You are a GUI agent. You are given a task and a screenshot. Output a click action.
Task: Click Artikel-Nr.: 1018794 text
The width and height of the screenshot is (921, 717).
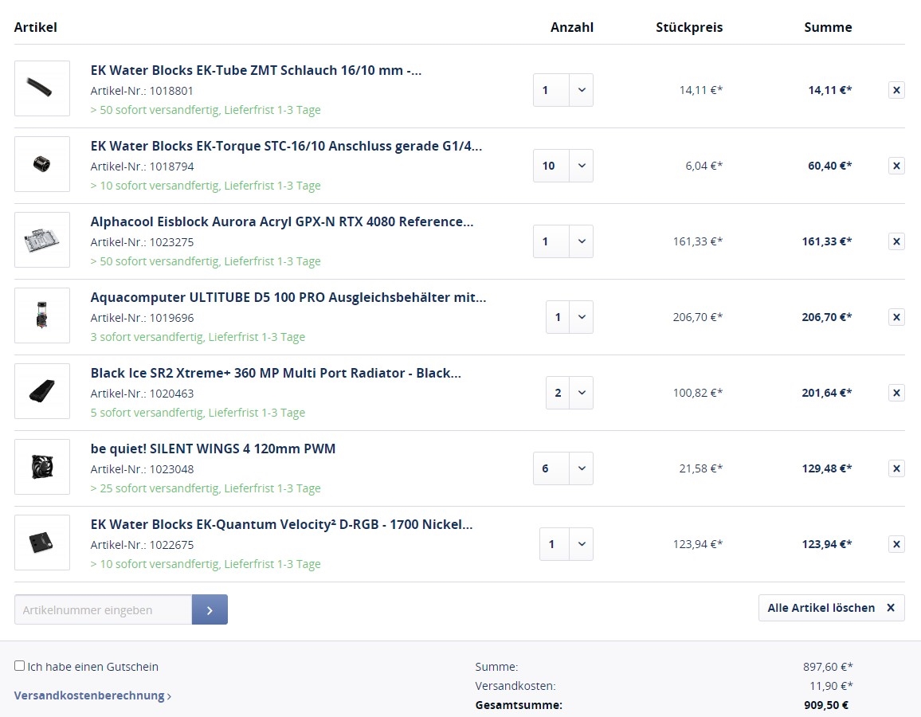(x=142, y=167)
